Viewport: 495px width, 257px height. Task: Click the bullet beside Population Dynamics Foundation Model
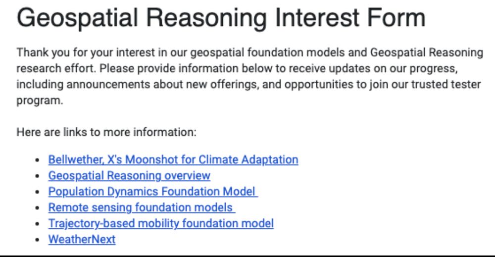[38, 192]
